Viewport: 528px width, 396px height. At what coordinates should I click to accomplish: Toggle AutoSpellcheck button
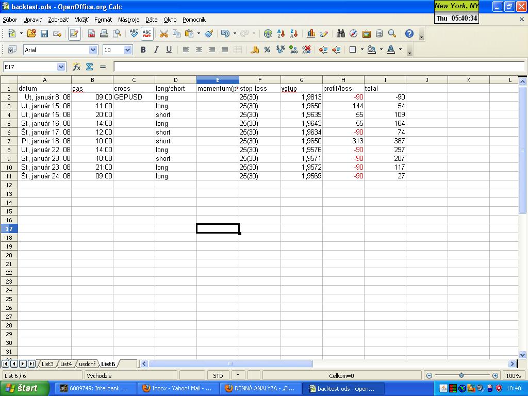(x=147, y=34)
